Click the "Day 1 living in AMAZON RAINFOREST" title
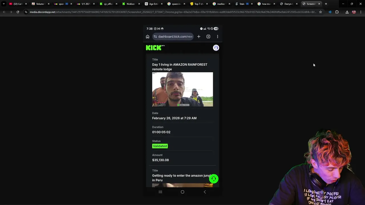365x205 pixels. 180,67
